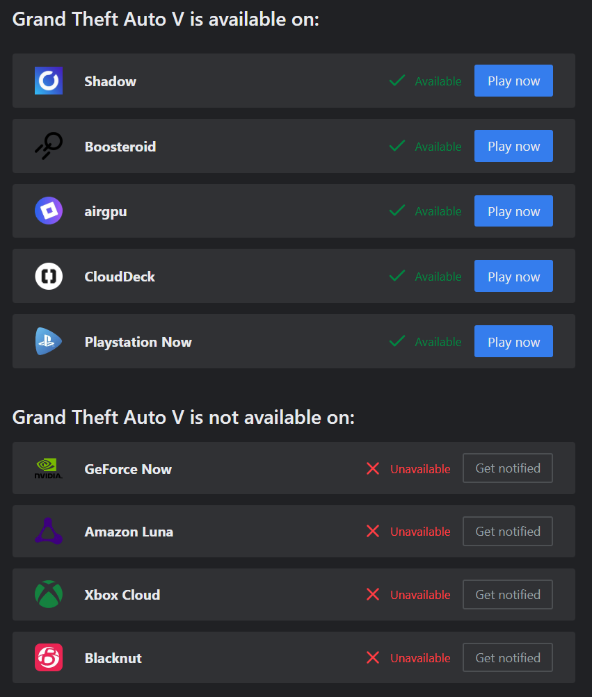
Task: Click the red X next to GeForce Now
Action: click(x=373, y=468)
